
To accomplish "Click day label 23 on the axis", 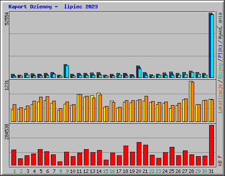I will (158, 171).
